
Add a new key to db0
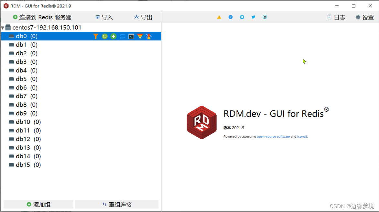[x=113, y=36]
